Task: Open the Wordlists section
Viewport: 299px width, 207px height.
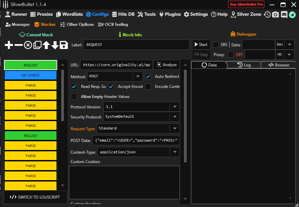Action: point(69,14)
